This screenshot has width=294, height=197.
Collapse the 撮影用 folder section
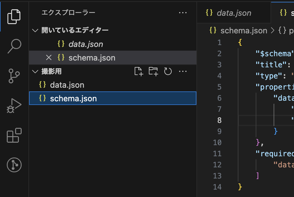point(35,71)
